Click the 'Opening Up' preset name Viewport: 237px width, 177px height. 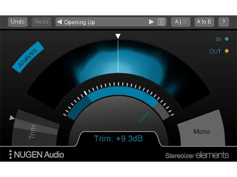coord(79,22)
